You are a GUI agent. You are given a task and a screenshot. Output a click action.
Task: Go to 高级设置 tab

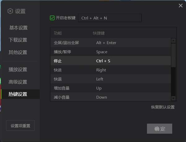coord(18,82)
